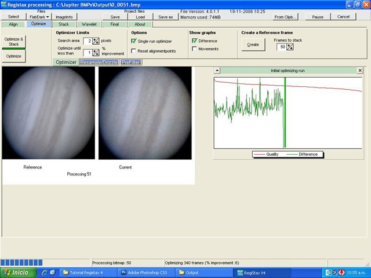Open the Flat/Dark dropdown
The width and height of the screenshot is (371, 278).
tap(39, 17)
